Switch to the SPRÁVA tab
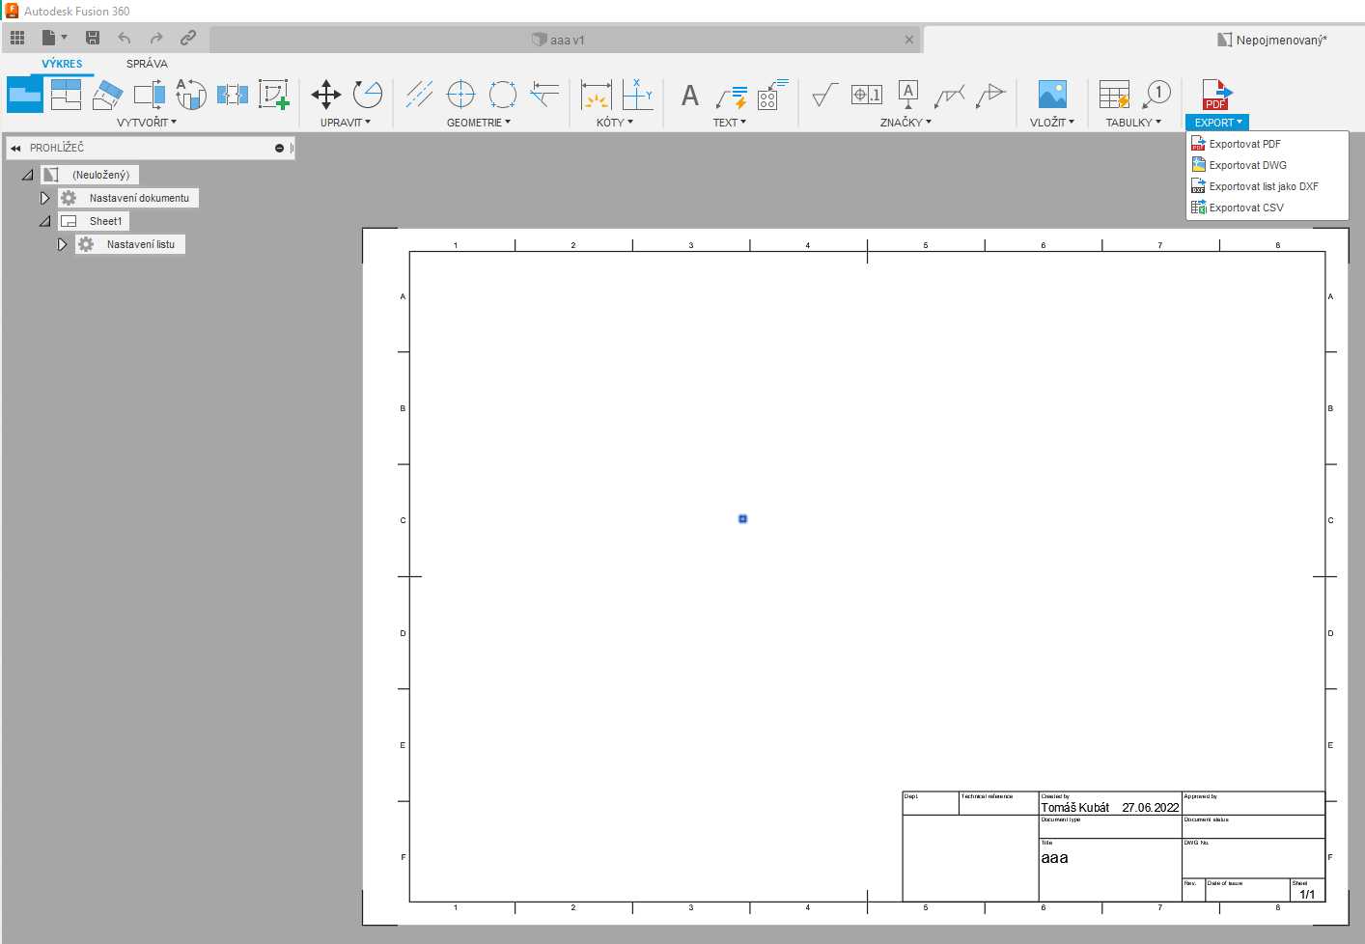This screenshot has width=1365, height=944. [147, 64]
